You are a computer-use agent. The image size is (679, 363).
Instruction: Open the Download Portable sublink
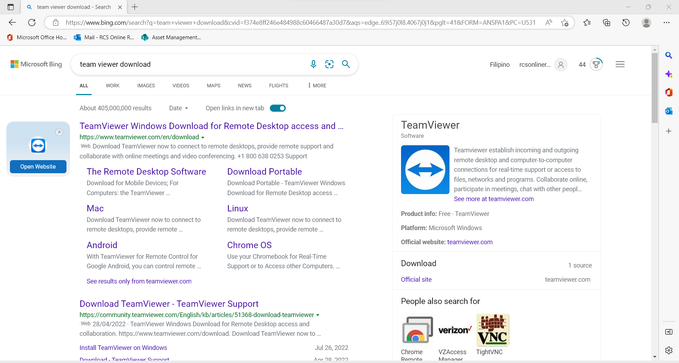point(265,171)
